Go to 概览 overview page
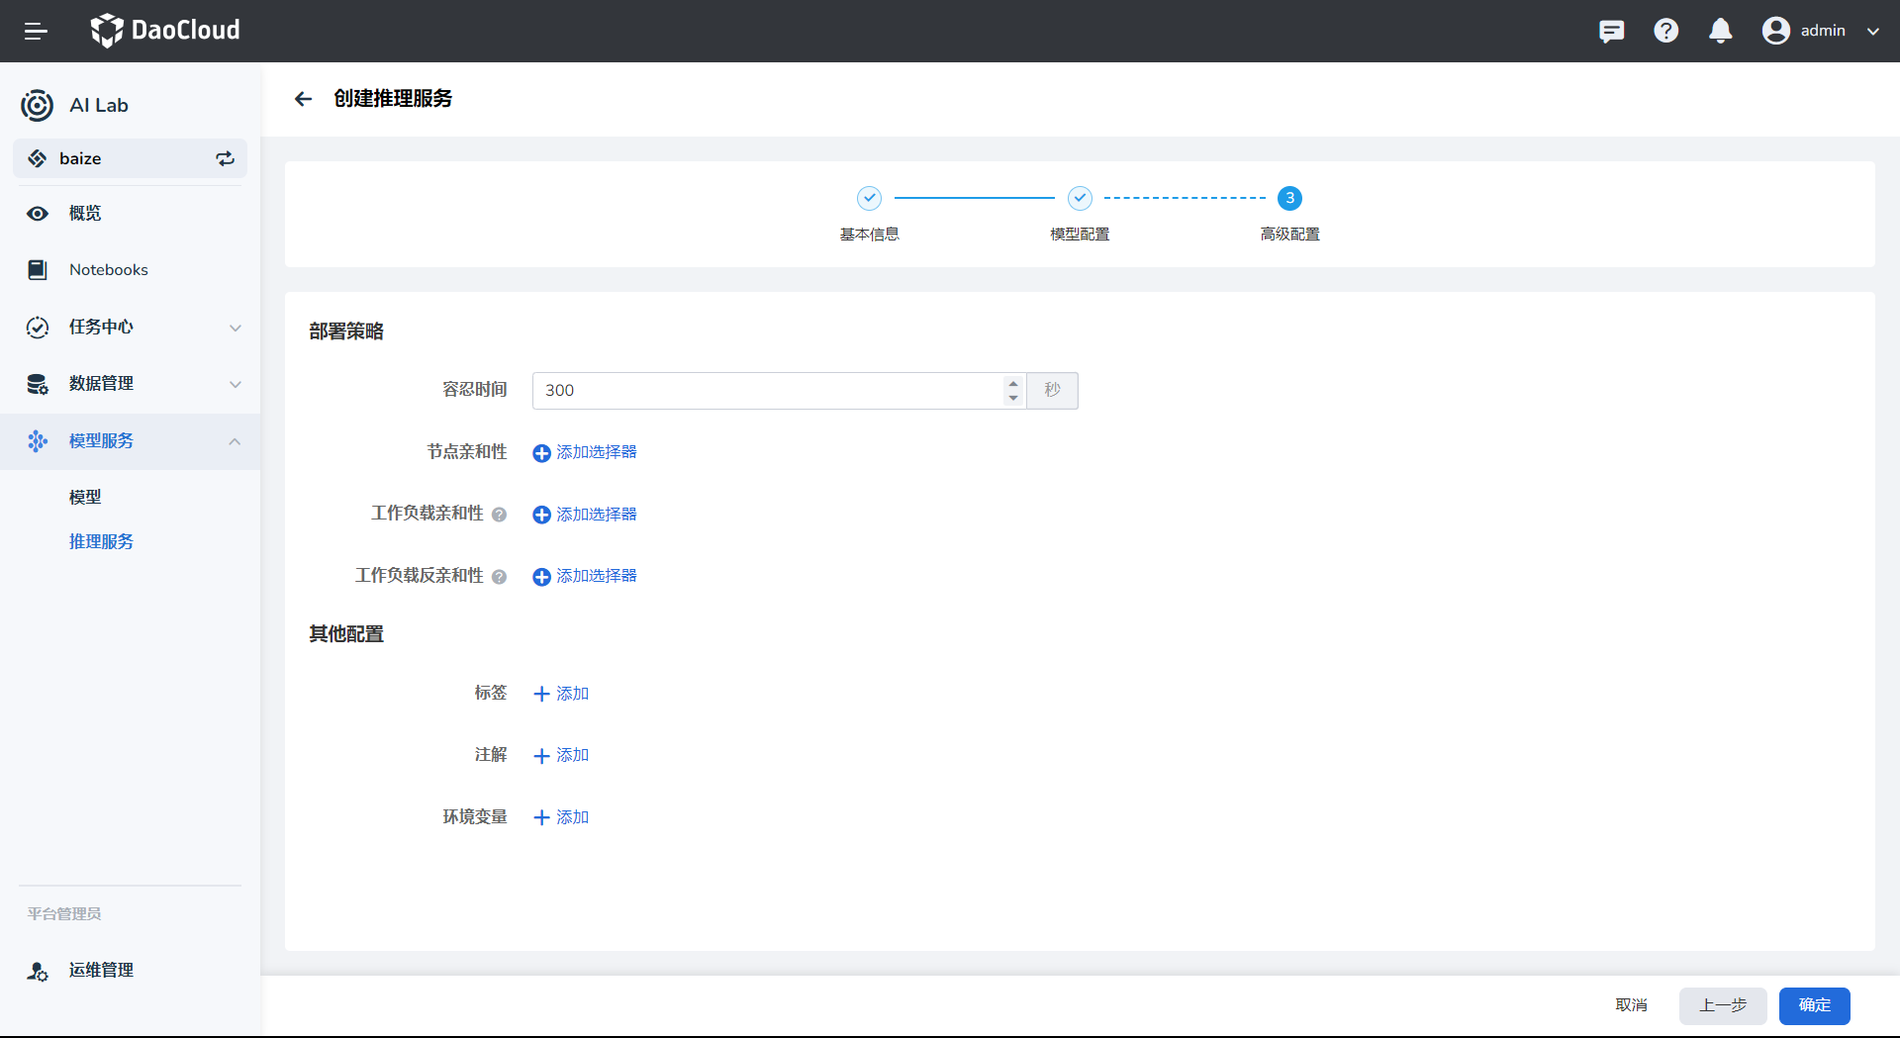The image size is (1900, 1038). tap(85, 214)
